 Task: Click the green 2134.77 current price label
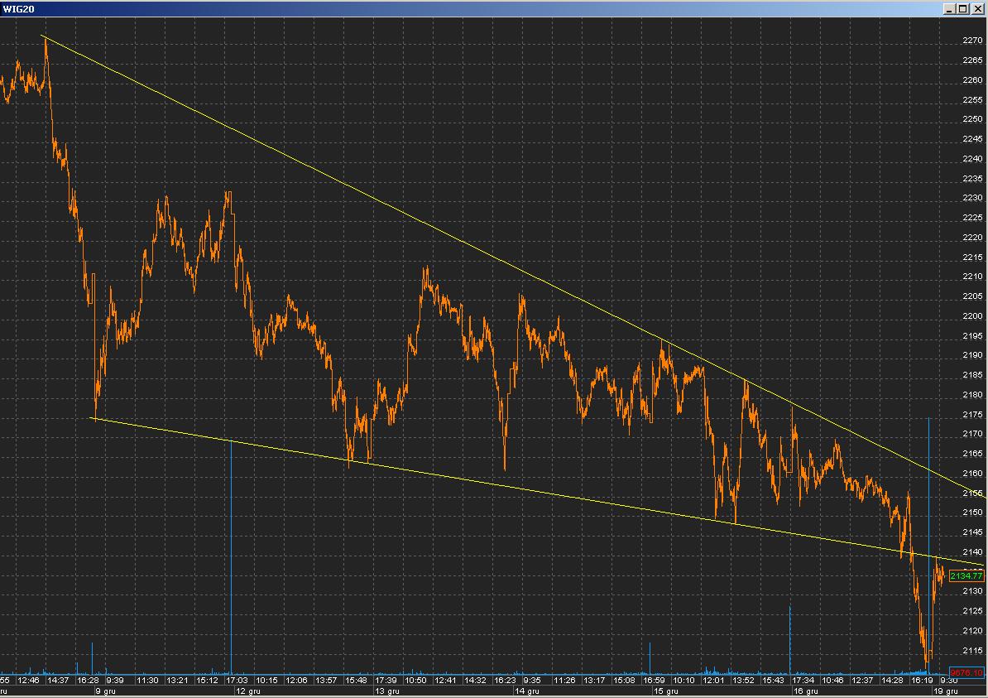pyautogui.click(x=966, y=575)
